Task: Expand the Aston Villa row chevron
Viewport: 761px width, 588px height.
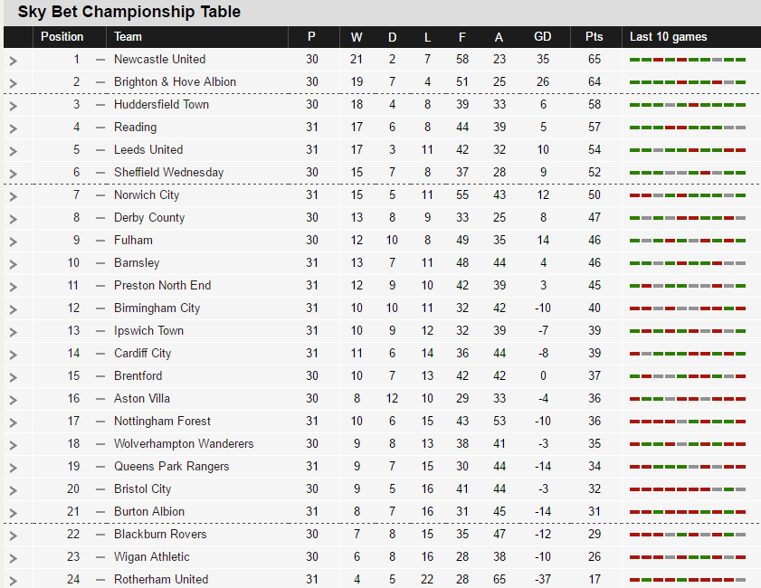Action: pos(14,400)
